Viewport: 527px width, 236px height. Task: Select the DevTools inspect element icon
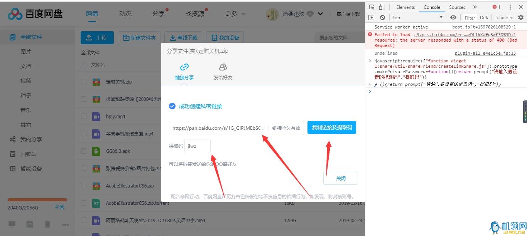372,7
